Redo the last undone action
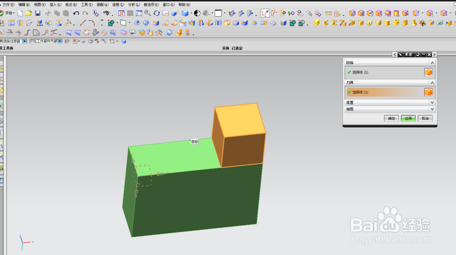Viewport: 456px width, 255px height. point(85,13)
